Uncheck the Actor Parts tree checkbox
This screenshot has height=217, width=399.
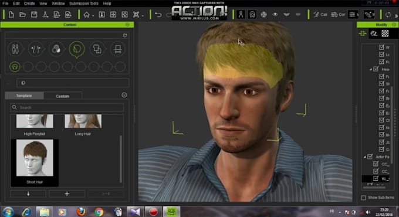pos(370,157)
